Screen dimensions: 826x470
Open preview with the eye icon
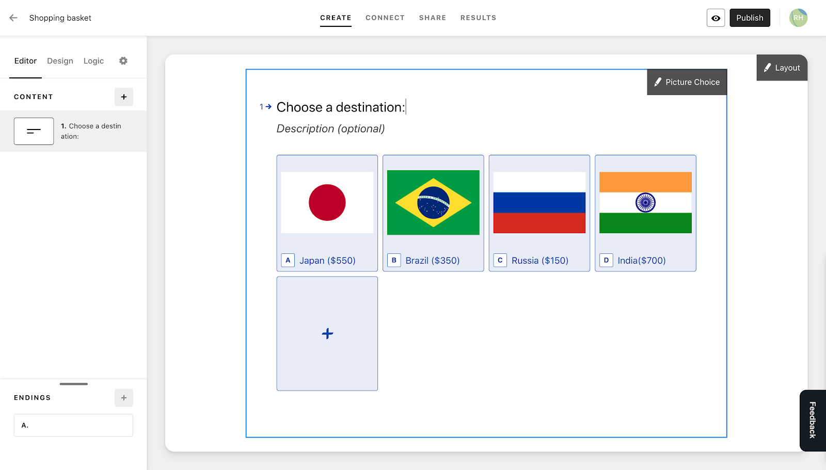(x=716, y=18)
